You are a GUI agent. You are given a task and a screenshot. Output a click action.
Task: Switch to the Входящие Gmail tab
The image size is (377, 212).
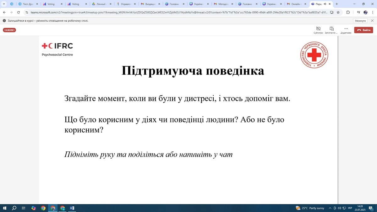[x=150, y=4]
